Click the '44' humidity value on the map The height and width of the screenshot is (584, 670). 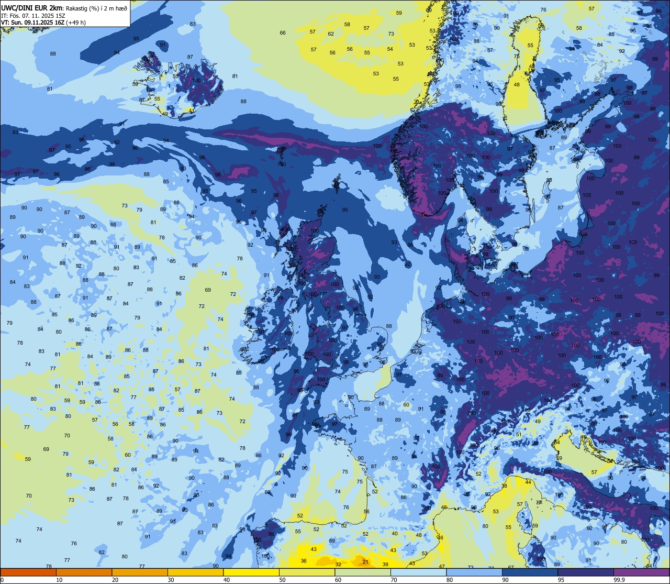click(528, 482)
